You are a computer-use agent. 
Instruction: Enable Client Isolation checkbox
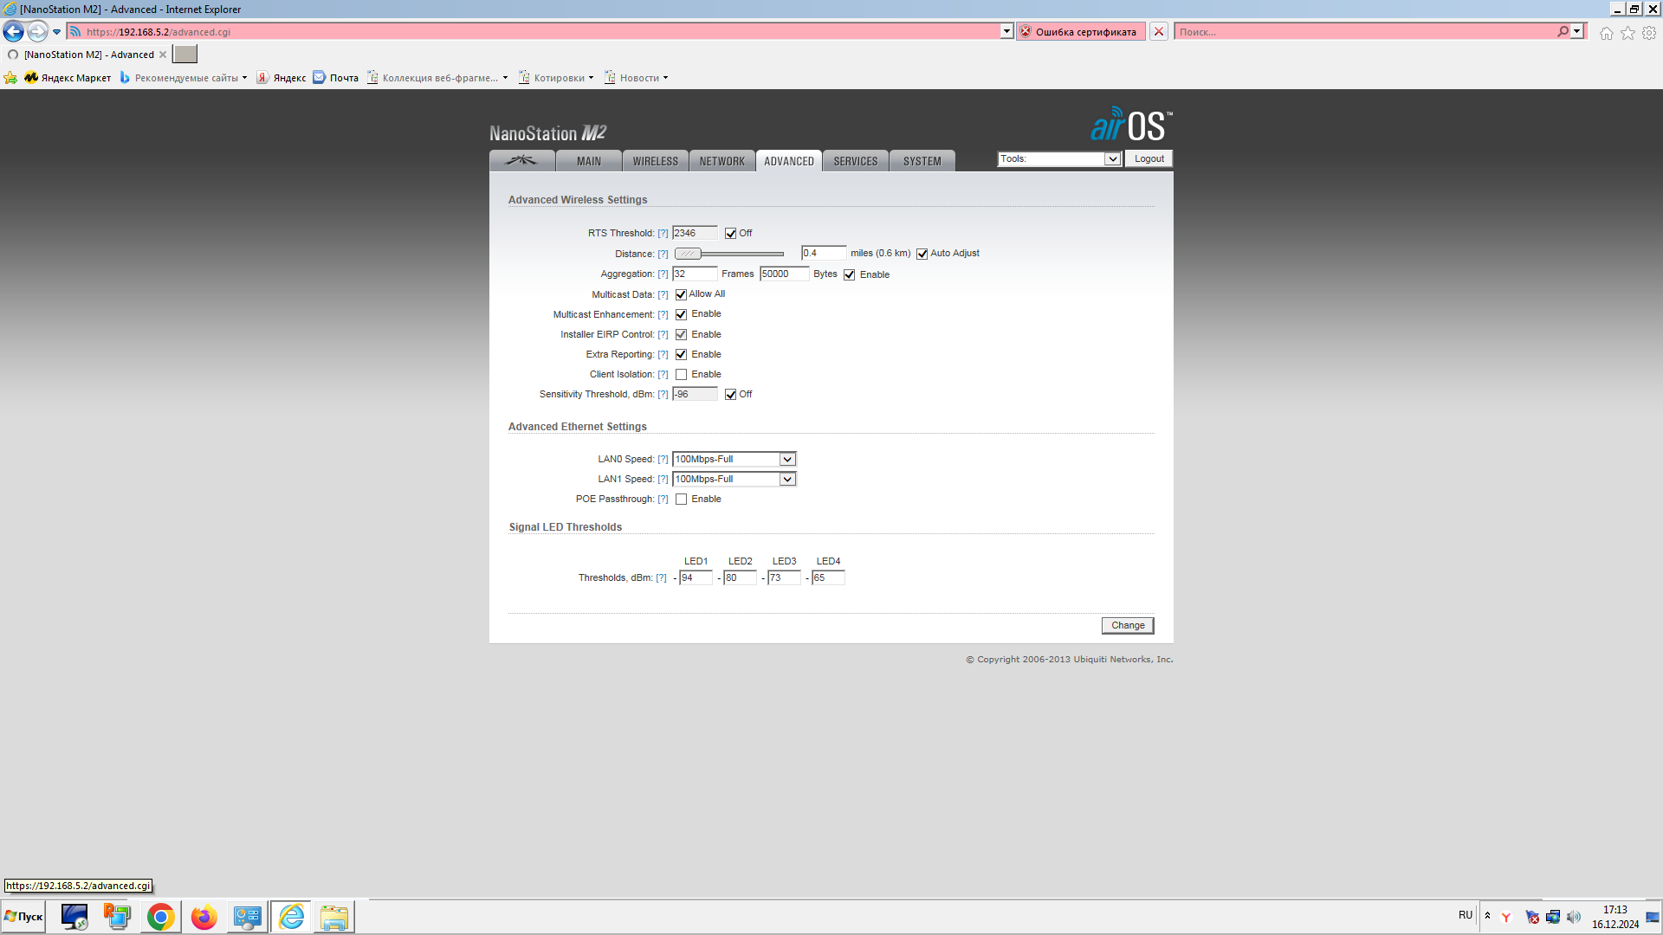point(681,375)
